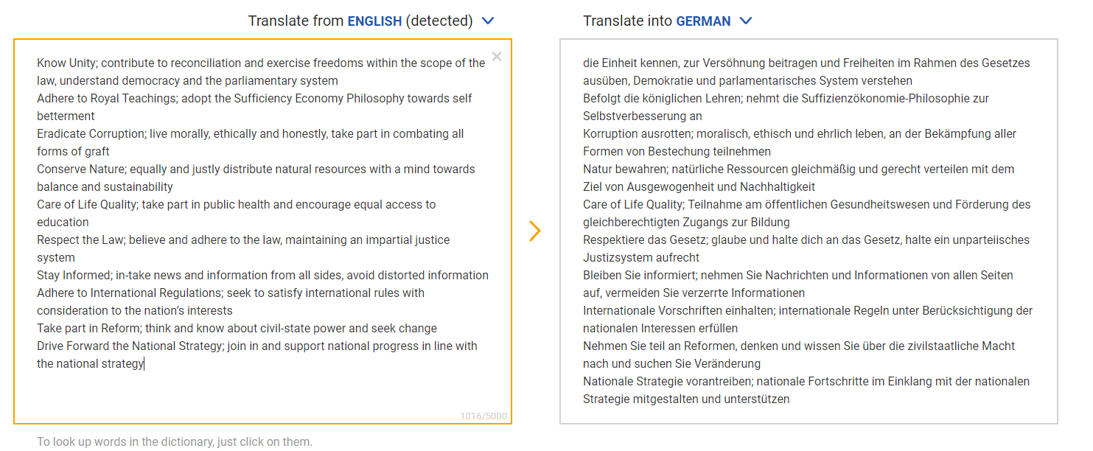Click the 1016/5000 character counter
1093x451 pixels.
pyautogui.click(x=483, y=416)
